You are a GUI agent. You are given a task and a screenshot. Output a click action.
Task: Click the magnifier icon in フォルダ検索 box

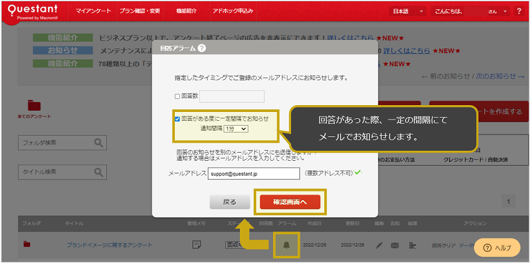[x=99, y=144]
